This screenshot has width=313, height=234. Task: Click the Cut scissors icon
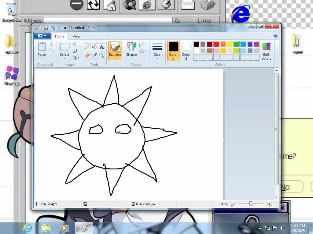[x=51, y=44]
